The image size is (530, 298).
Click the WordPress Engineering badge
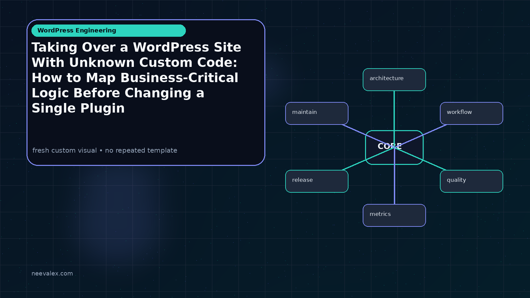click(109, 30)
